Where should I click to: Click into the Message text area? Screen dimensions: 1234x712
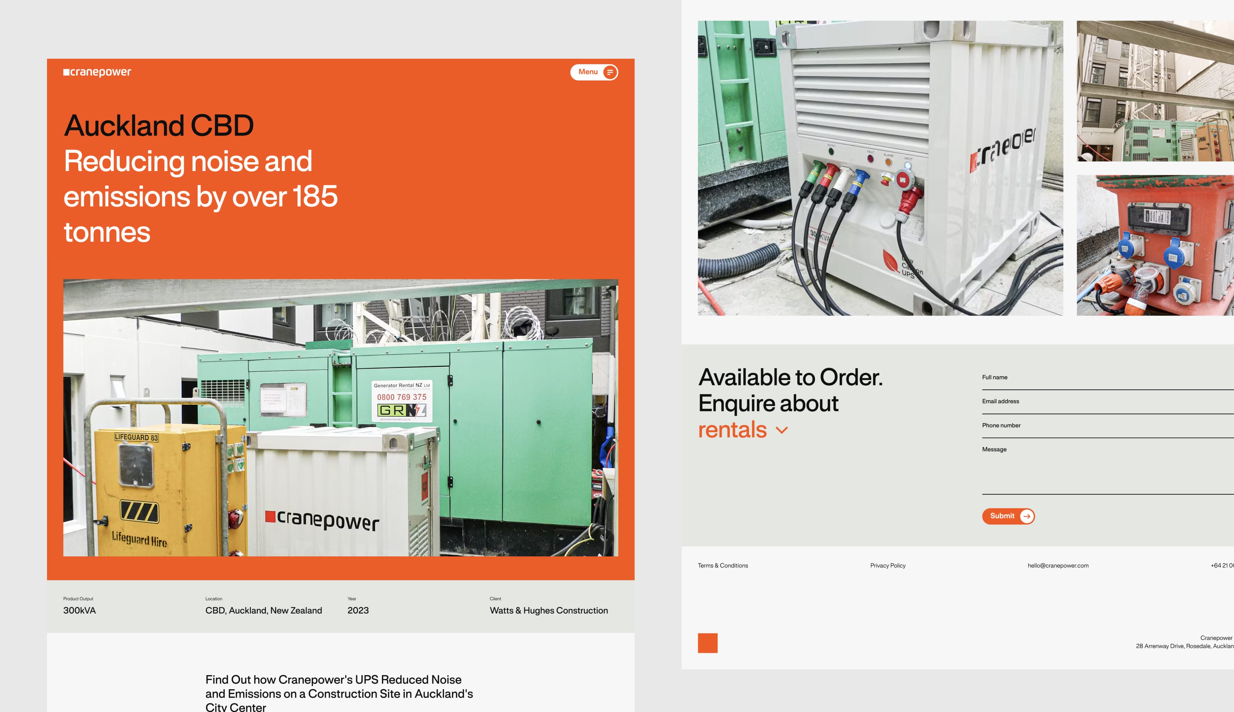tap(1108, 468)
